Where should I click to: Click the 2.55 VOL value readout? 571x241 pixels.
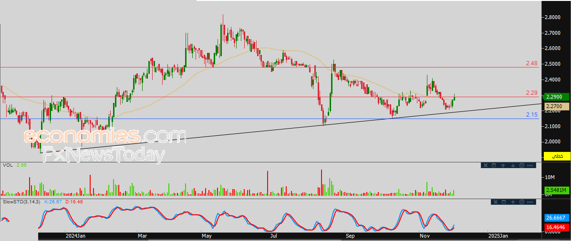[21, 165]
